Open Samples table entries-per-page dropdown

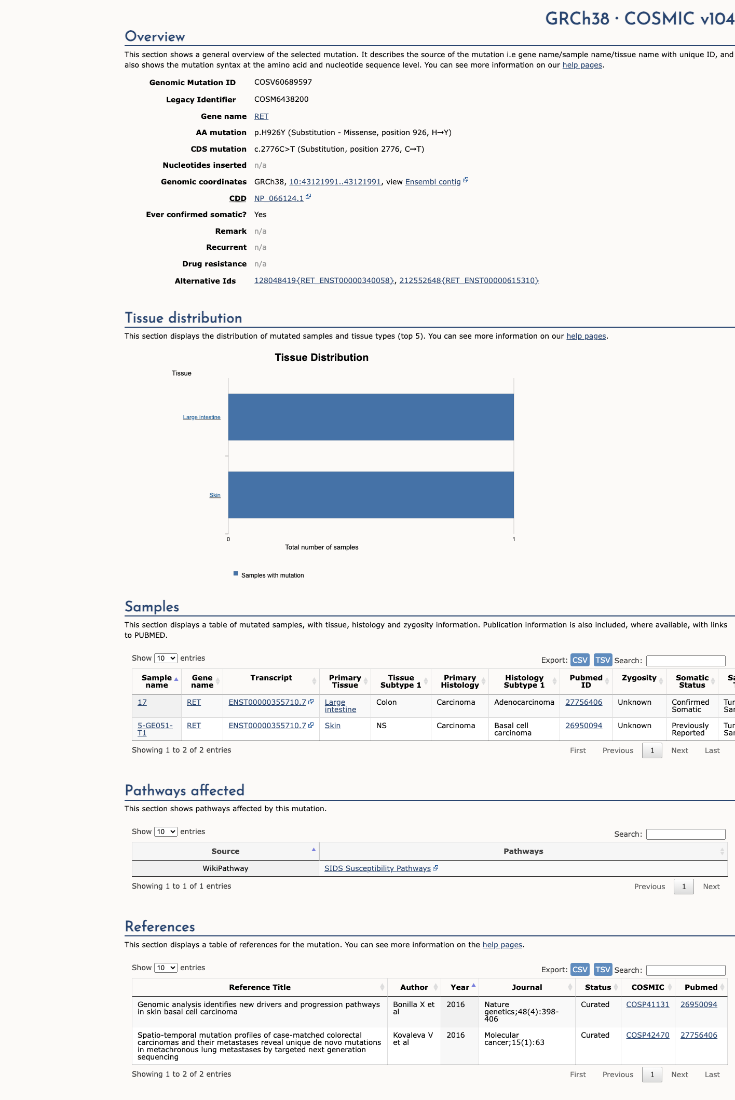[166, 658]
